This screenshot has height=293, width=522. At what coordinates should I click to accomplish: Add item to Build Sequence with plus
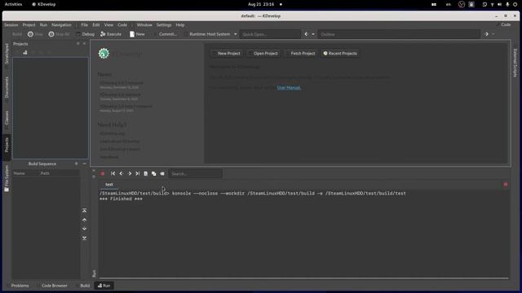(76, 164)
